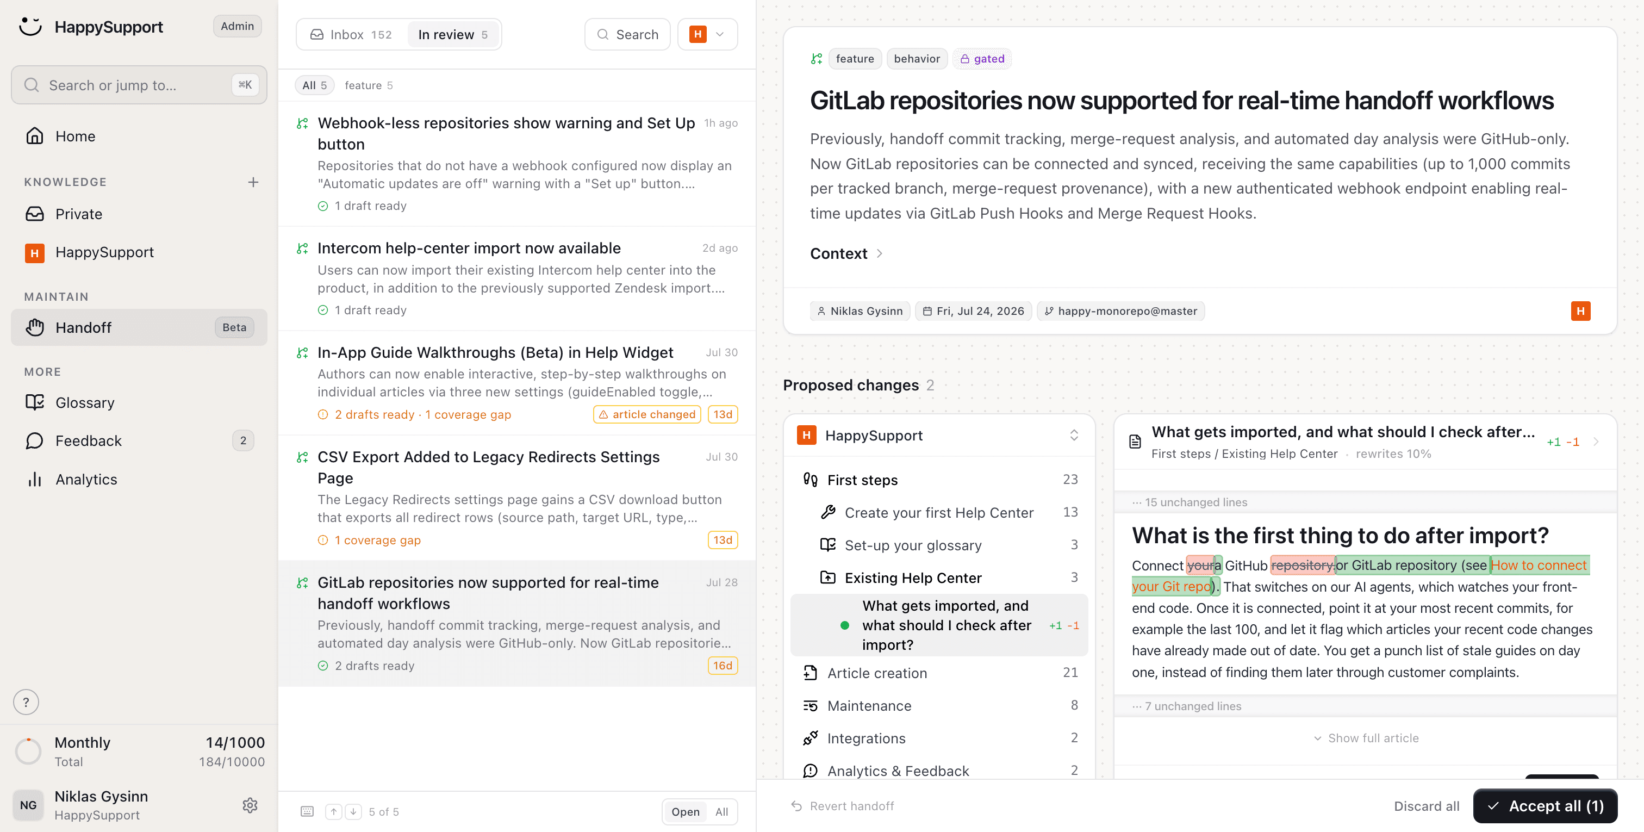
Task: Click the happy-monorepo@master branch chip
Action: coord(1120,311)
